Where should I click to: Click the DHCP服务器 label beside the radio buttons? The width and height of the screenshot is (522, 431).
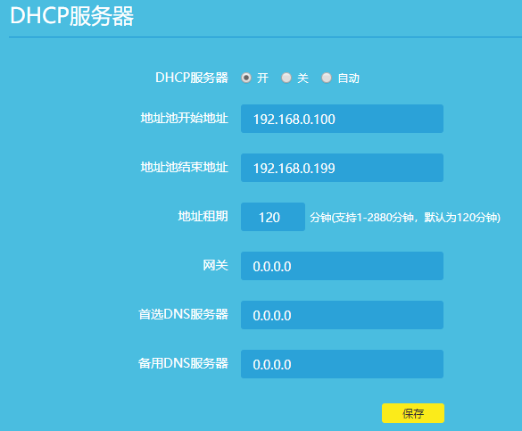[192, 78]
